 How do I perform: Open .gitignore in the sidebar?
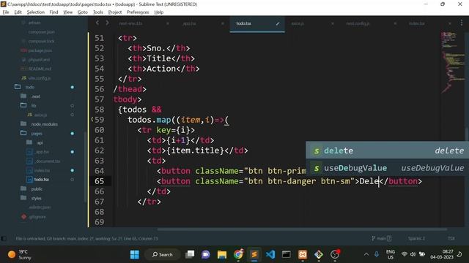click(37, 217)
